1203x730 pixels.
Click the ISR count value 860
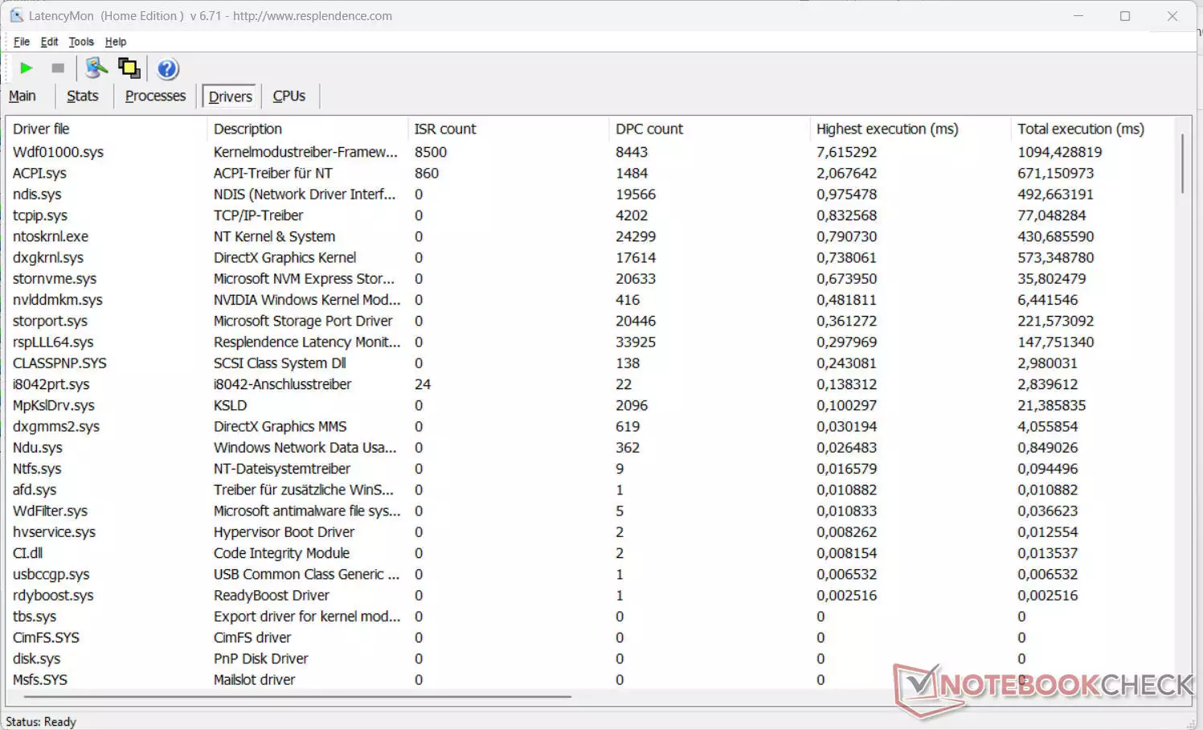[x=427, y=173]
